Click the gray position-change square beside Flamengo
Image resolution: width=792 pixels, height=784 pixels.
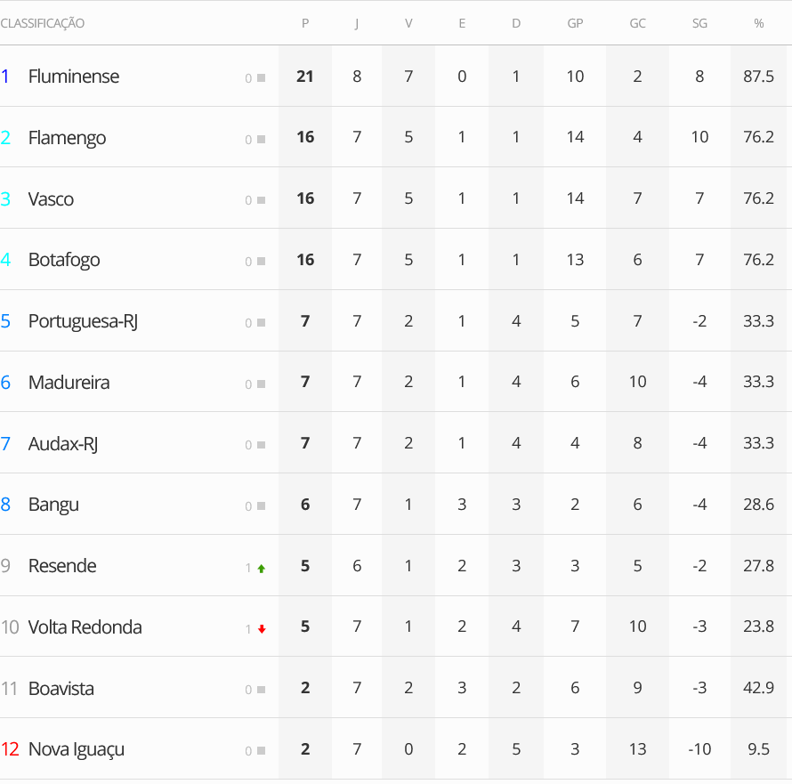261,140
